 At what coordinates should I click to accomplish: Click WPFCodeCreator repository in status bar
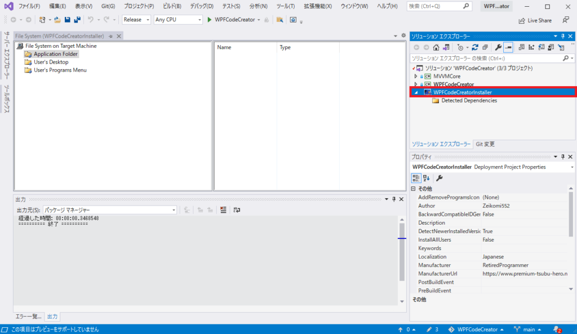476,329
